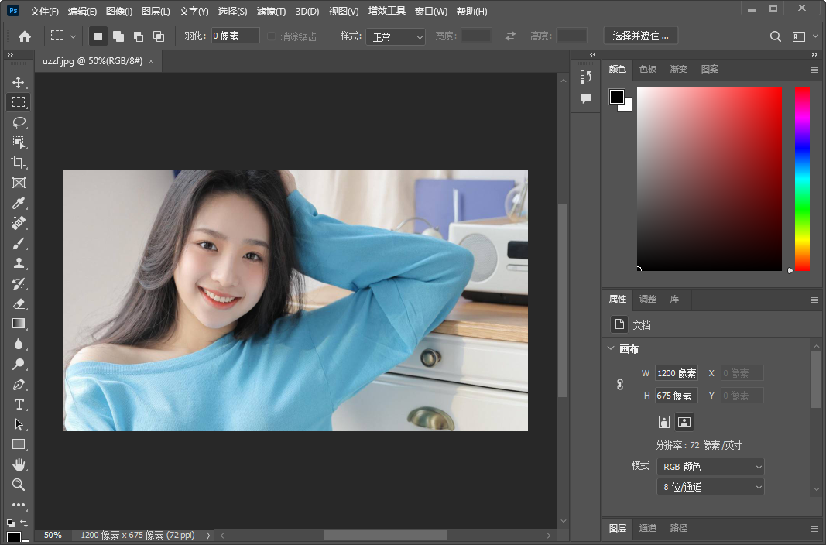Select the Crop tool
826x545 pixels.
tap(19, 162)
